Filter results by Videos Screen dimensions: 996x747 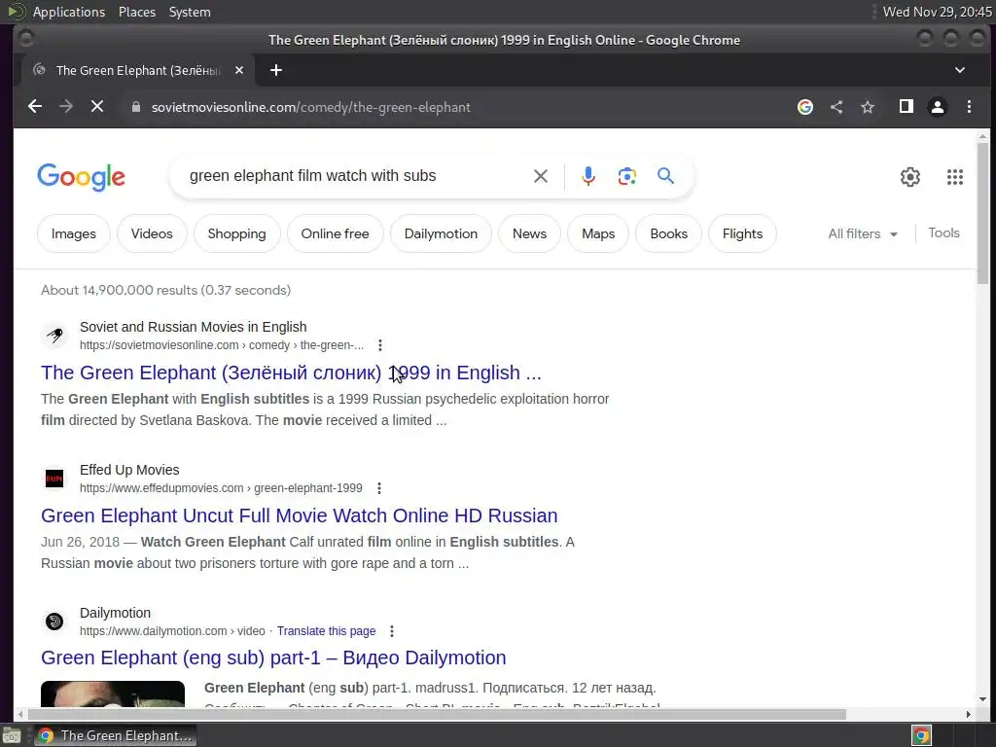[x=152, y=233]
